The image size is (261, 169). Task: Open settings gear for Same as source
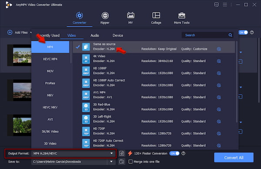click(x=219, y=49)
